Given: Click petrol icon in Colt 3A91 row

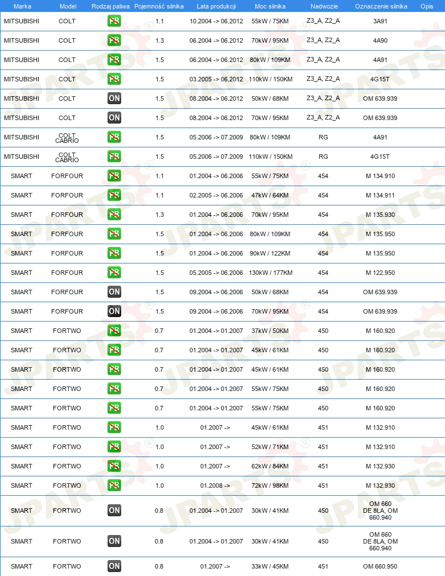Looking at the screenshot, I should click(x=114, y=21).
